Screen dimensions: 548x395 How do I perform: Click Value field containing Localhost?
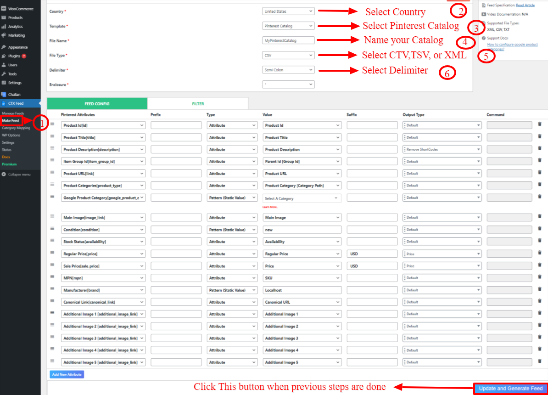[302, 290]
